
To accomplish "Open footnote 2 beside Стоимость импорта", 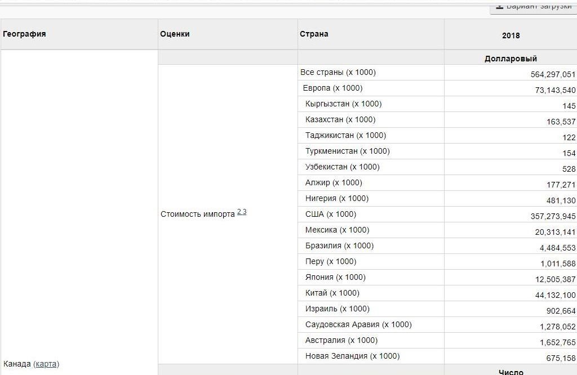I will click(239, 211).
